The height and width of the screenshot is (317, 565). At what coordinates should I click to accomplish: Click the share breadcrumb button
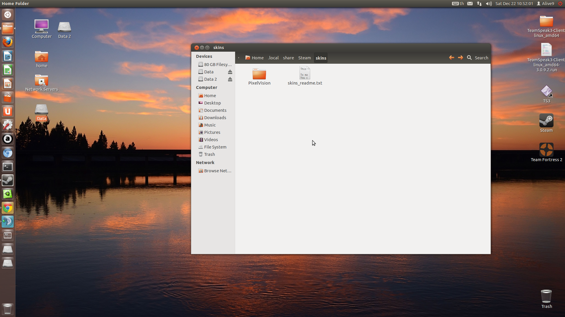tap(288, 58)
